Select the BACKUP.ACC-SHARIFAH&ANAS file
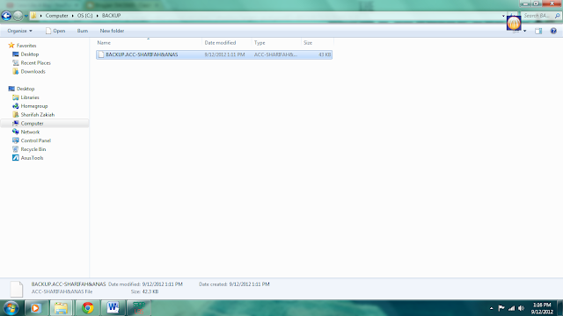Image resolution: width=563 pixels, height=316 pixels. point(214,54)
